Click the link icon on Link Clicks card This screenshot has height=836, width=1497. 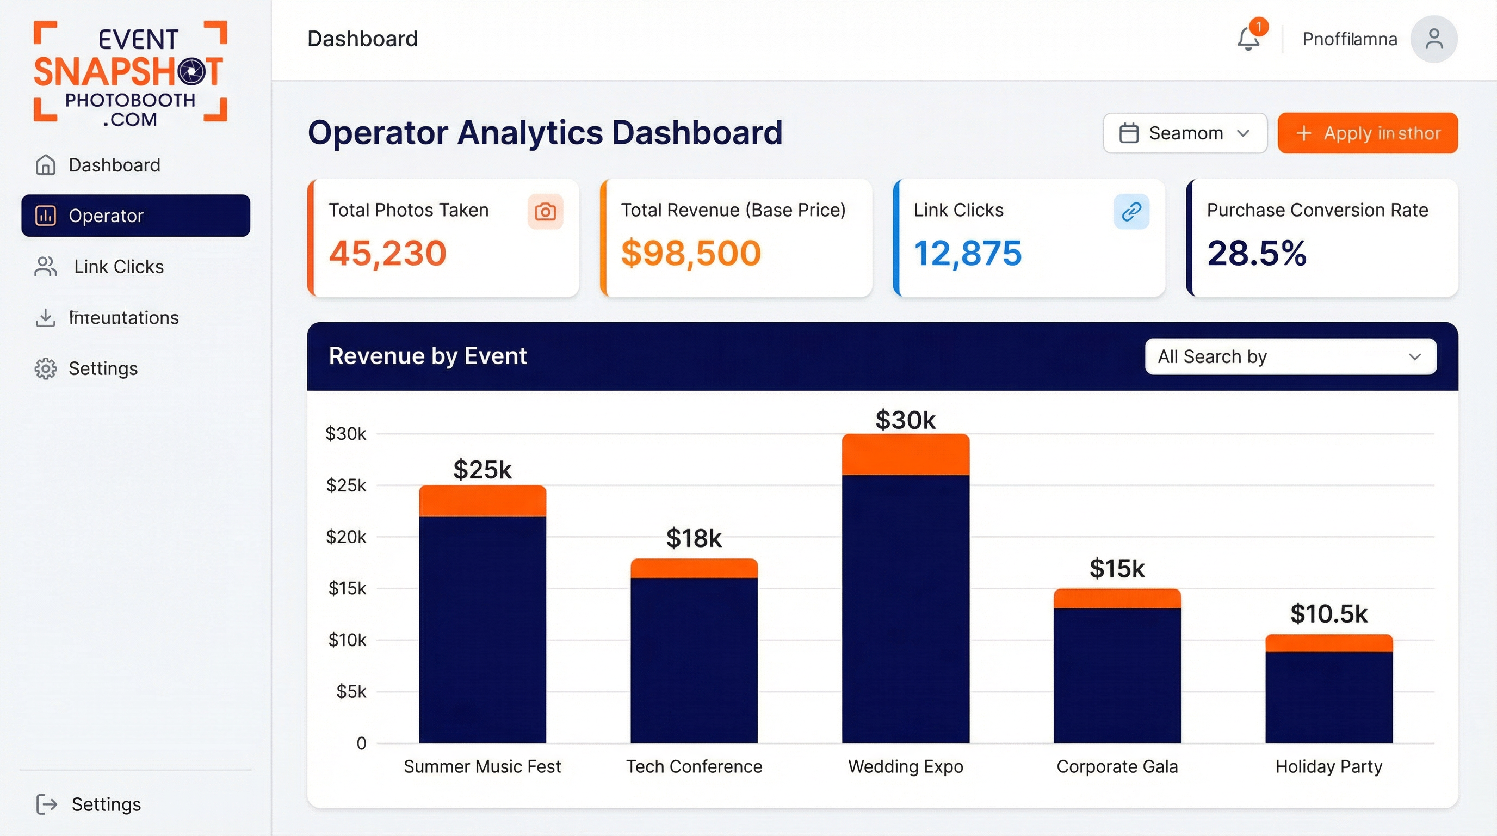(x=1130, y=212)
